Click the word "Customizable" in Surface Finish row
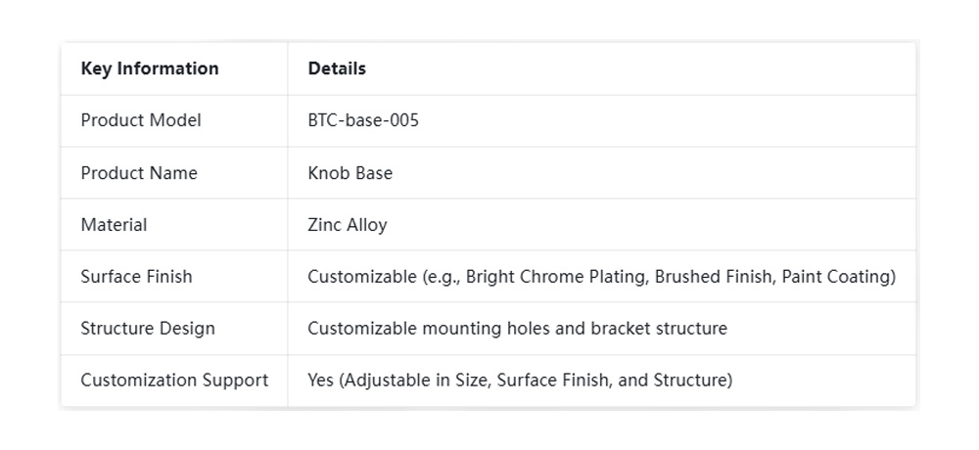The image size is (979, 450). 359,277
